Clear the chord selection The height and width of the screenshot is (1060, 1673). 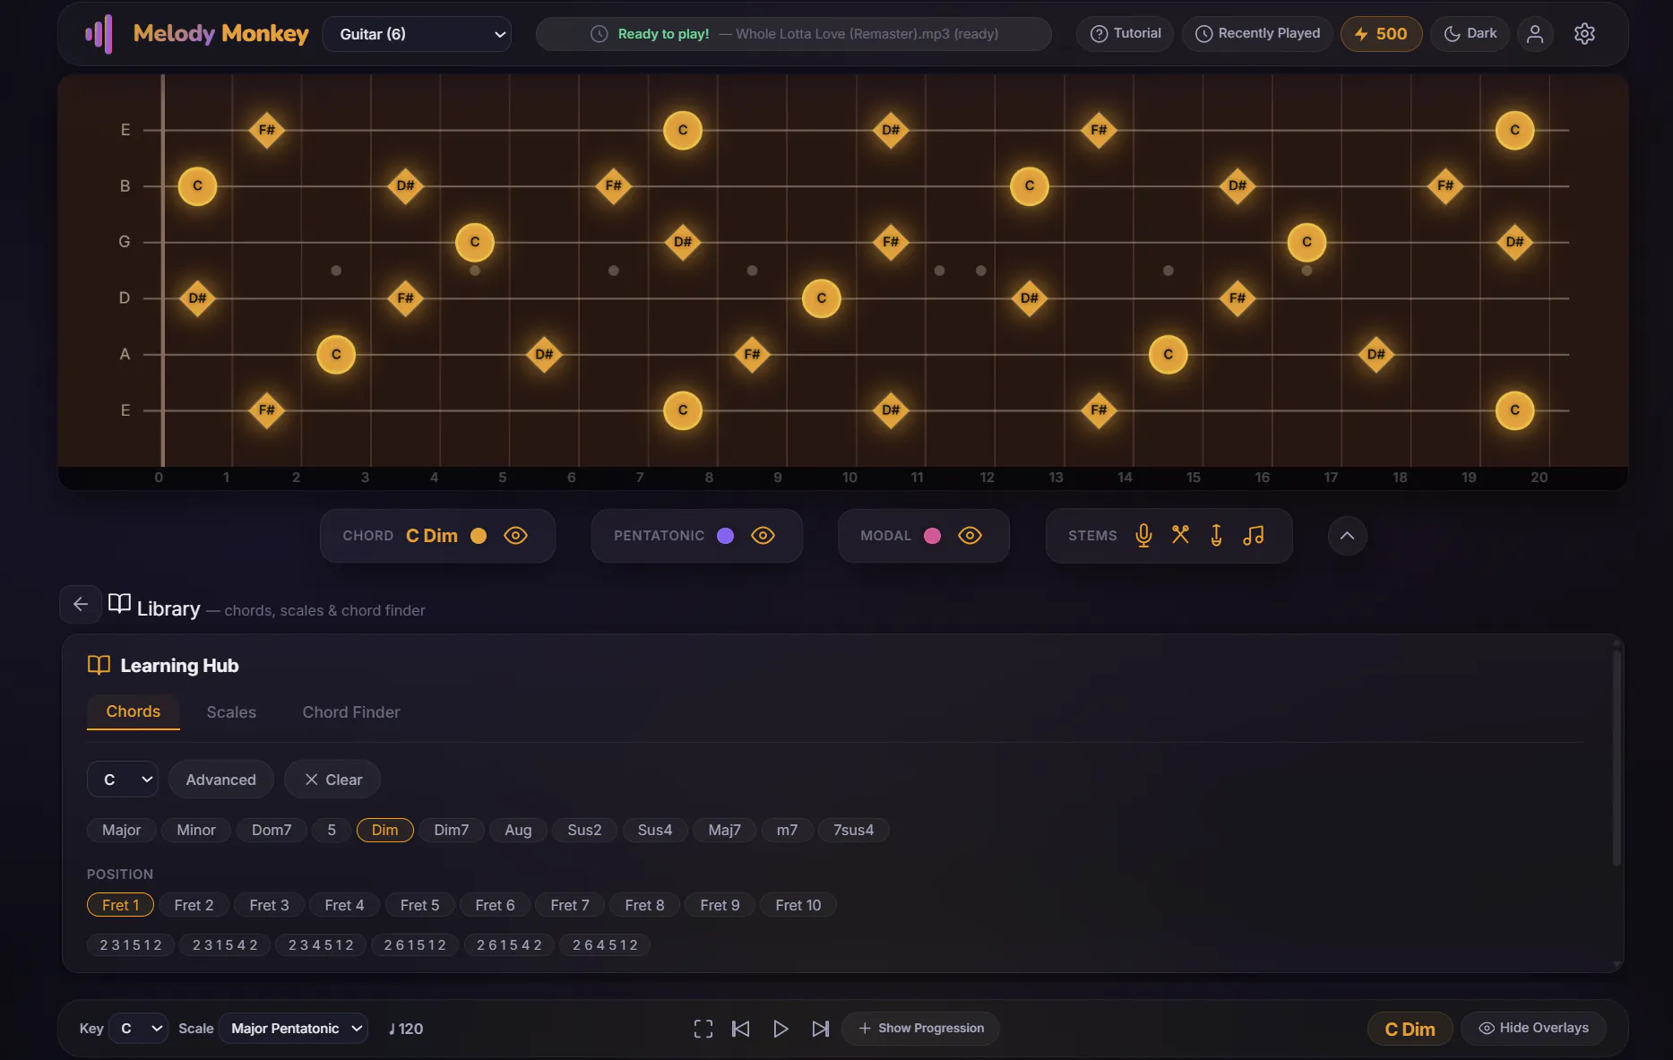click(332, 780)
